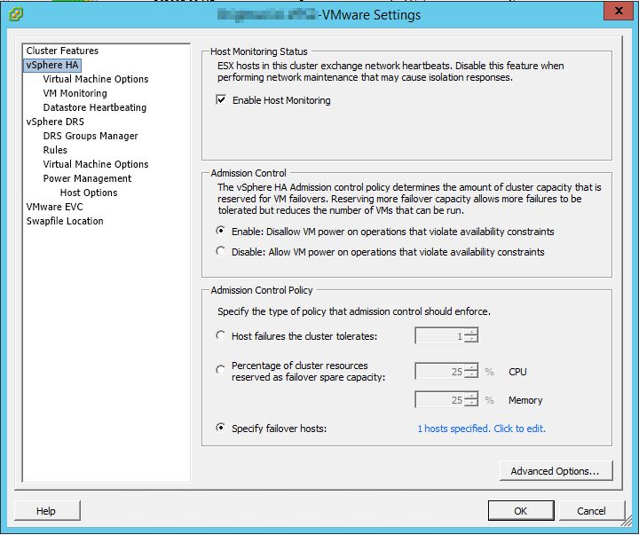This screenshot has width=639, height=535.
Task: Open DRS Groups Manager
Action: coord(91,136)
